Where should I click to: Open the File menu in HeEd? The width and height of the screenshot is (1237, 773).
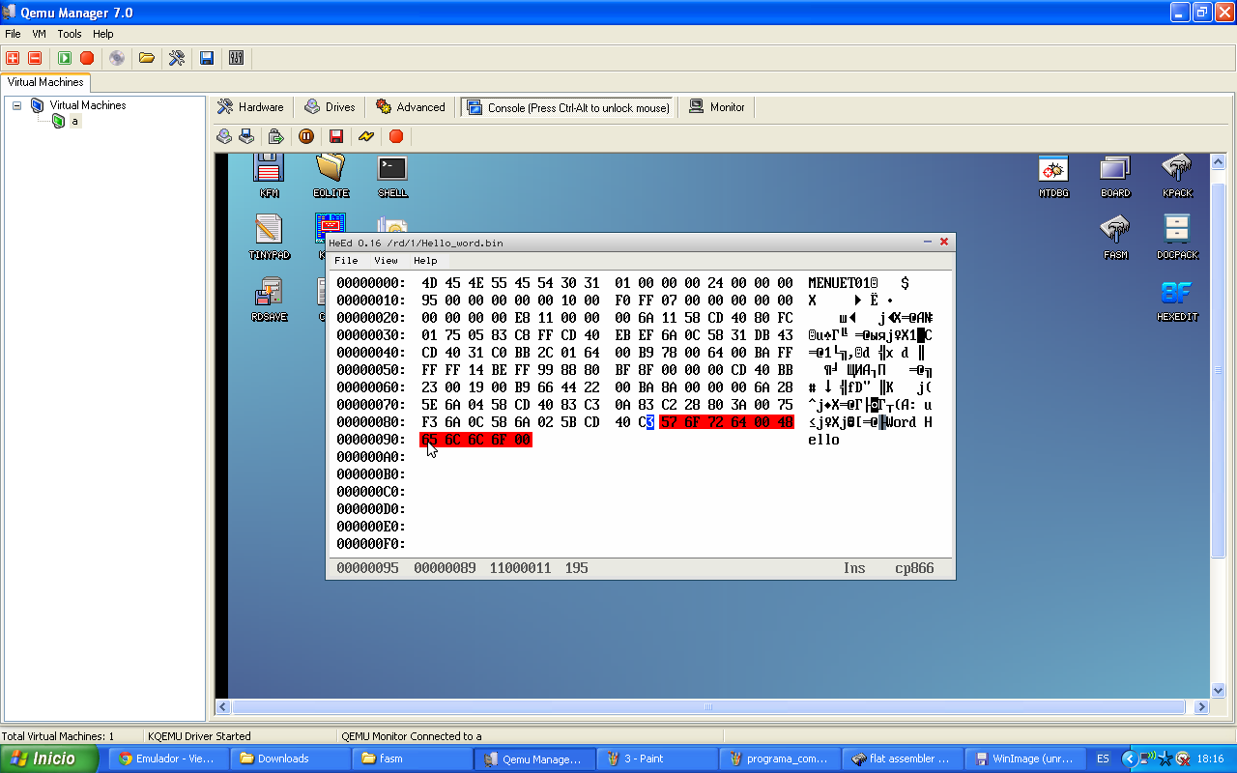[346, 261]
